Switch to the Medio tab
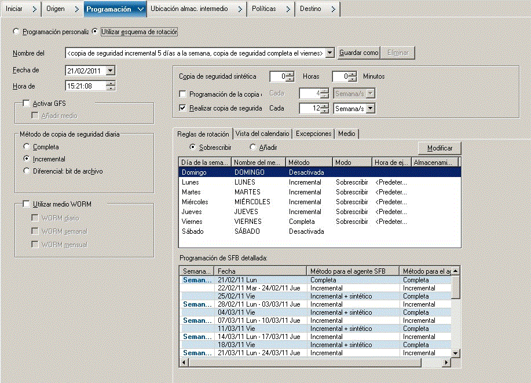The image size is (531, 383). tap(347, 133)
